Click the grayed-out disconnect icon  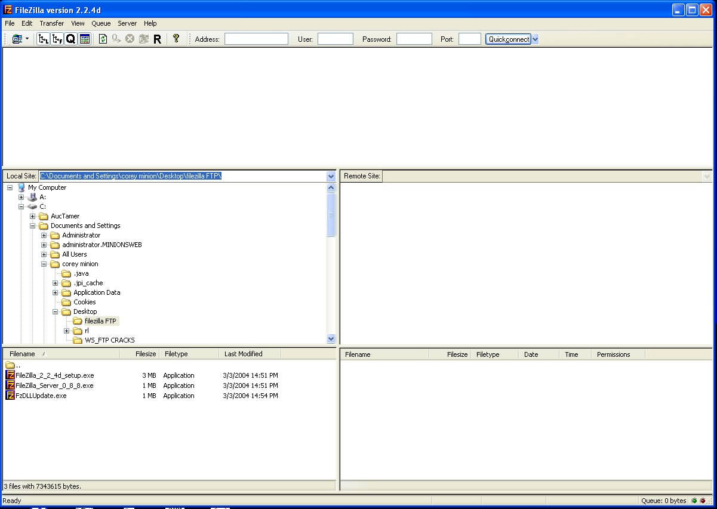pyautogui.click(x=143, y=39)
